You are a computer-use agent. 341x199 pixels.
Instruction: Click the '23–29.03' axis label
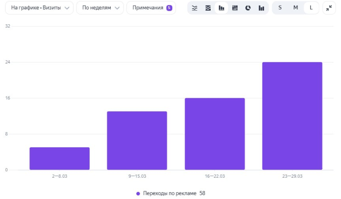click(292, 176)
